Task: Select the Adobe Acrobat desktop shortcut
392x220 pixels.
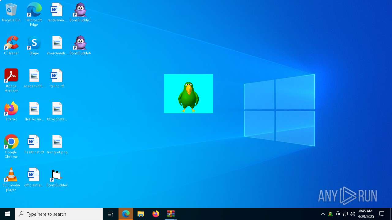Action: (x=11, y=80)
